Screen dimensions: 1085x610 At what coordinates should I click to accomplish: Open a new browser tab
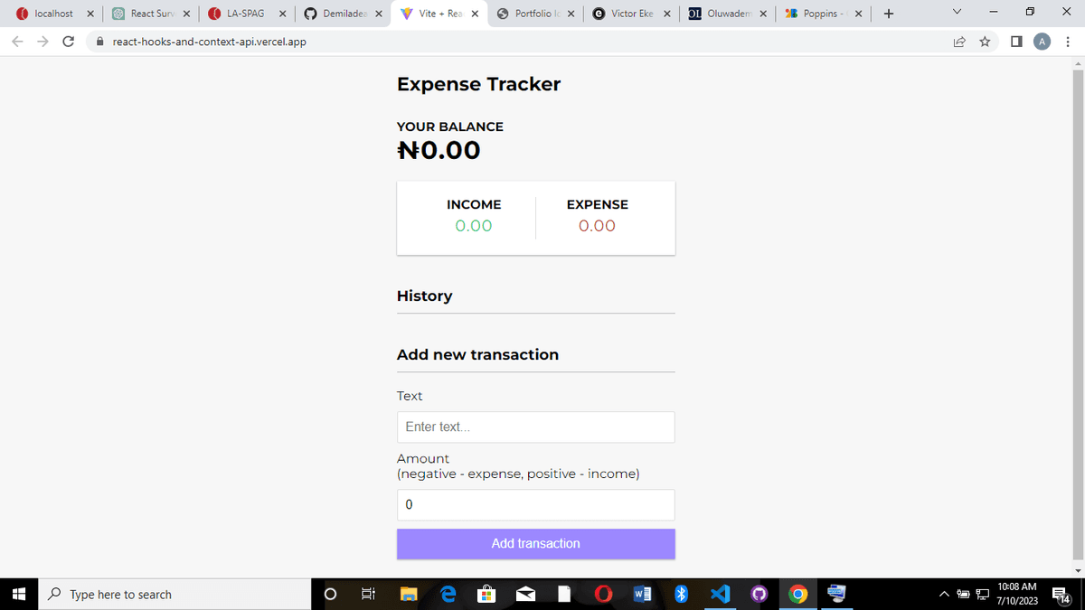(888, 14)
